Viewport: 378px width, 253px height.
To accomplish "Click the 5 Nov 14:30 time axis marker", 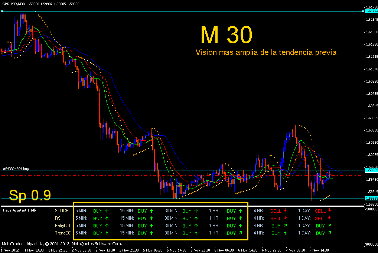I will [177, 250].
